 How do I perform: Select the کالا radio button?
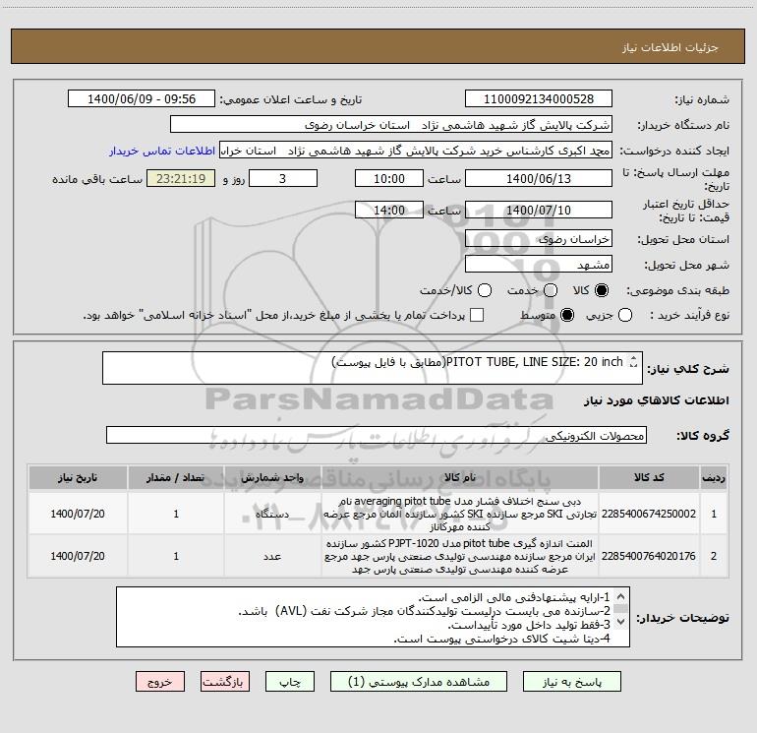pos(602,290)
